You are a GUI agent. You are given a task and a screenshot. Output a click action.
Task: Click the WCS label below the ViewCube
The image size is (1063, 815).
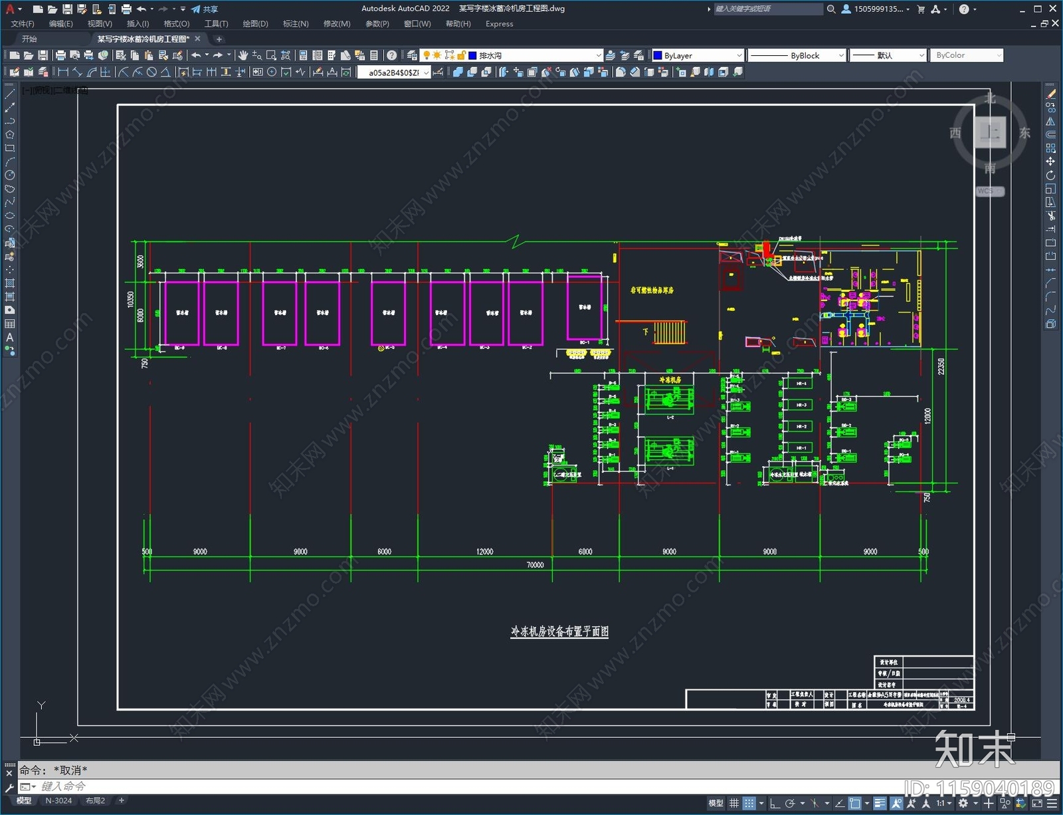point(990,191)
